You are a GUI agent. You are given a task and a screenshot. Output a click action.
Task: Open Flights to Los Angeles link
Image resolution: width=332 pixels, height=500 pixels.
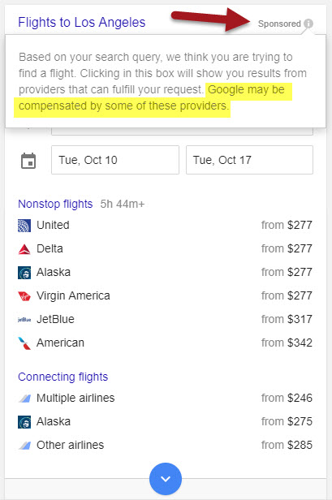(x=82, y=23)
